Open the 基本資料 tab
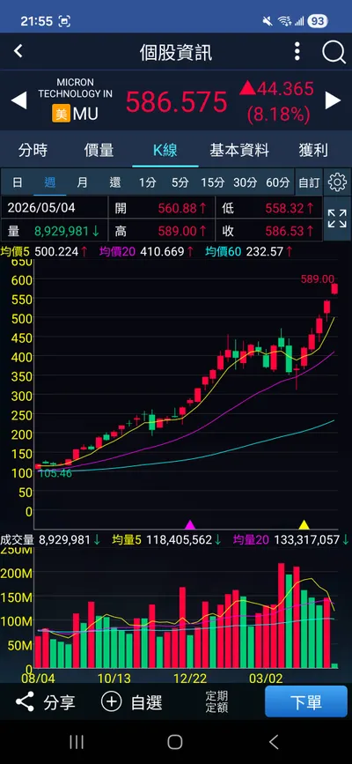Image resolution: width=352 pixels, height=764 pixels. 239,150
